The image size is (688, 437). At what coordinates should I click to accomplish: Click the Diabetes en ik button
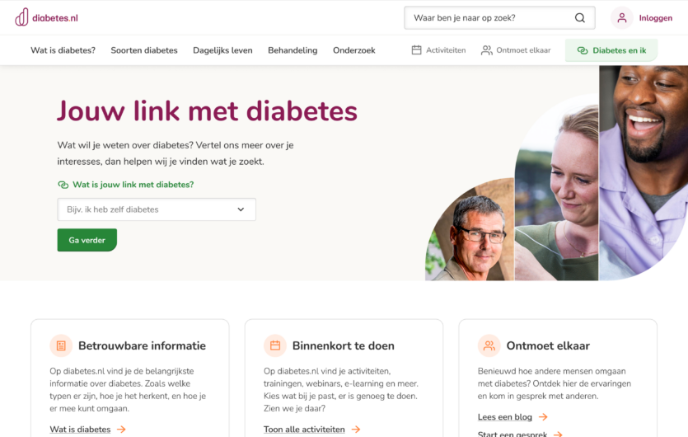click(611, 50)
